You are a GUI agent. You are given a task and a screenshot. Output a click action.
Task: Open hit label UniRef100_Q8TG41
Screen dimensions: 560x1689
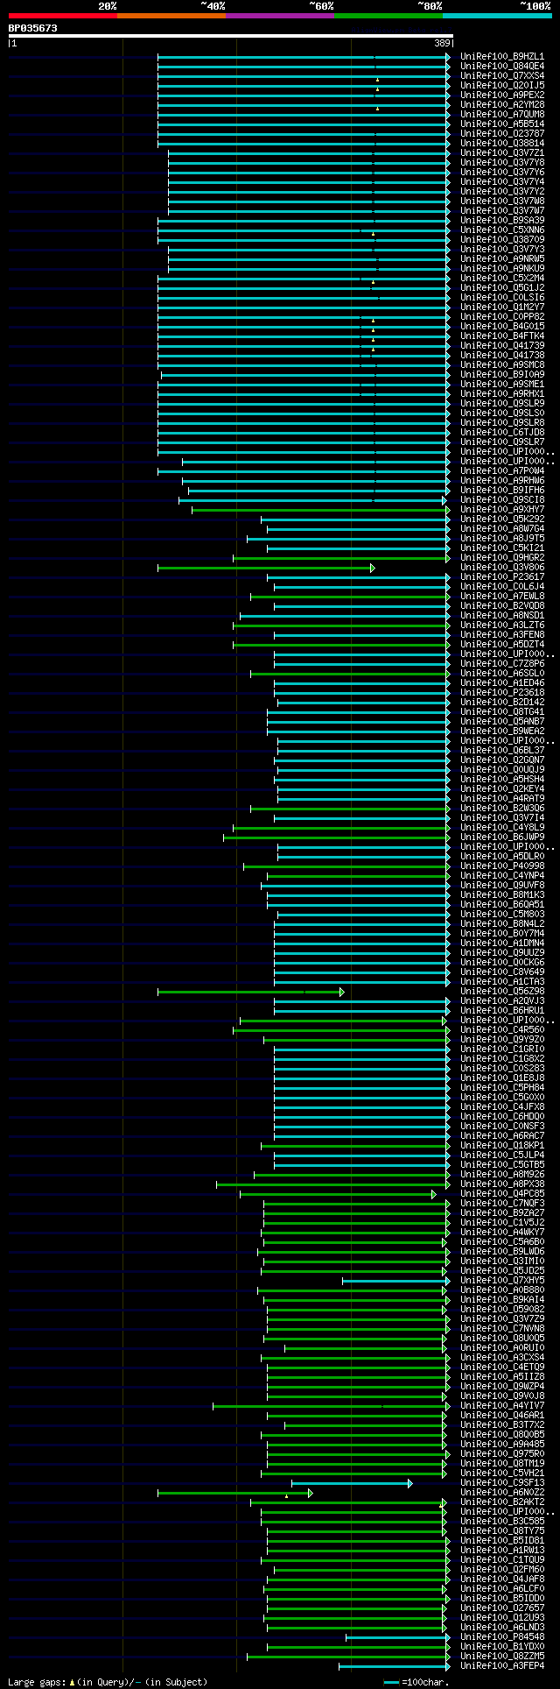(x=502, y=712)
